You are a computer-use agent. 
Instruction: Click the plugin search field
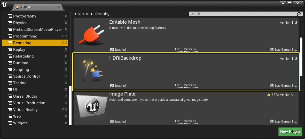point(243,14)
